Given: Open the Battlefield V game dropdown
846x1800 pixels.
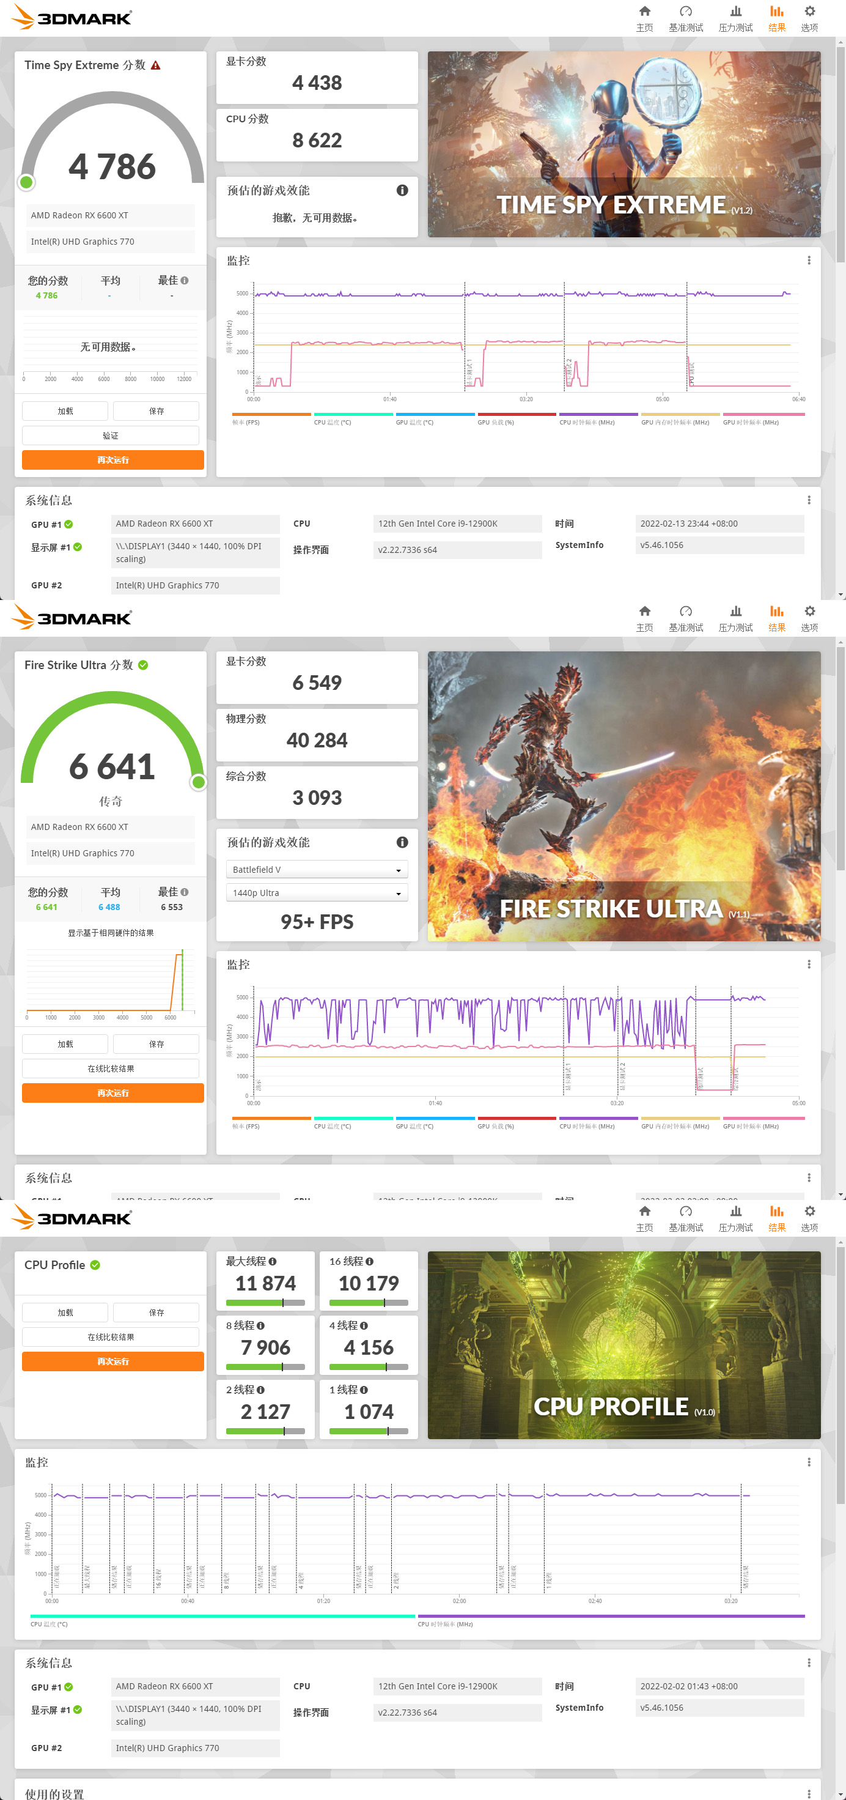Looking at the screenshot, I should (x=317, y=869).
